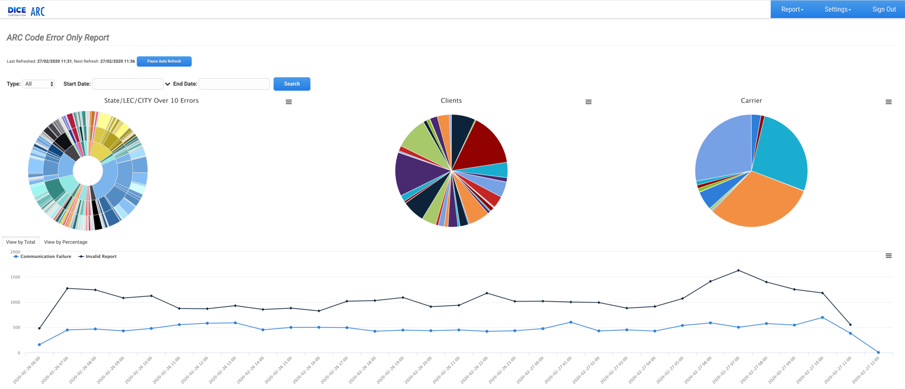The image size is (905, 389).
Task: Click the blue Search button
Action: 292,84
